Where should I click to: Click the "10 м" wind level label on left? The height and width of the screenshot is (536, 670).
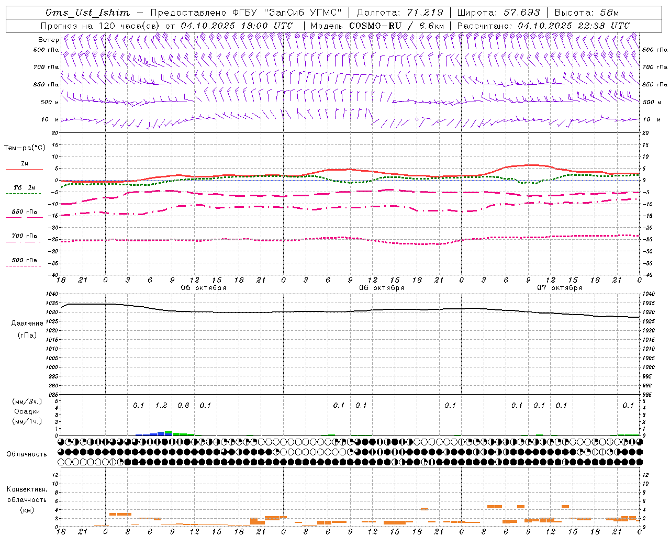[x=50, y=119]
